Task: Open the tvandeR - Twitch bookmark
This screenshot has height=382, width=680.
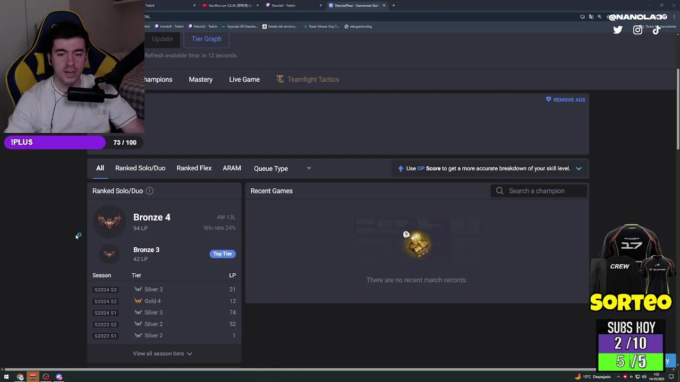Action: point(169,26)
